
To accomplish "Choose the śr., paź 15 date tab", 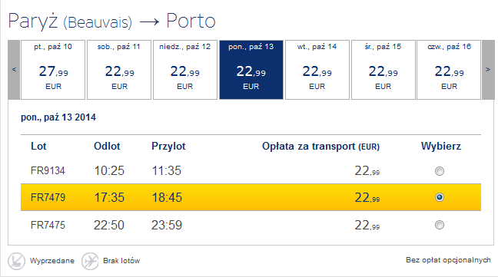I will click(383, 70).
